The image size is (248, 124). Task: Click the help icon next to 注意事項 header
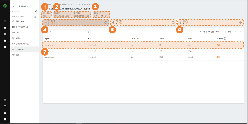(x=225, y=38)
